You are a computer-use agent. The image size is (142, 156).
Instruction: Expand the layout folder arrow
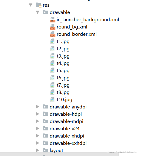click(x=38, y=150)
